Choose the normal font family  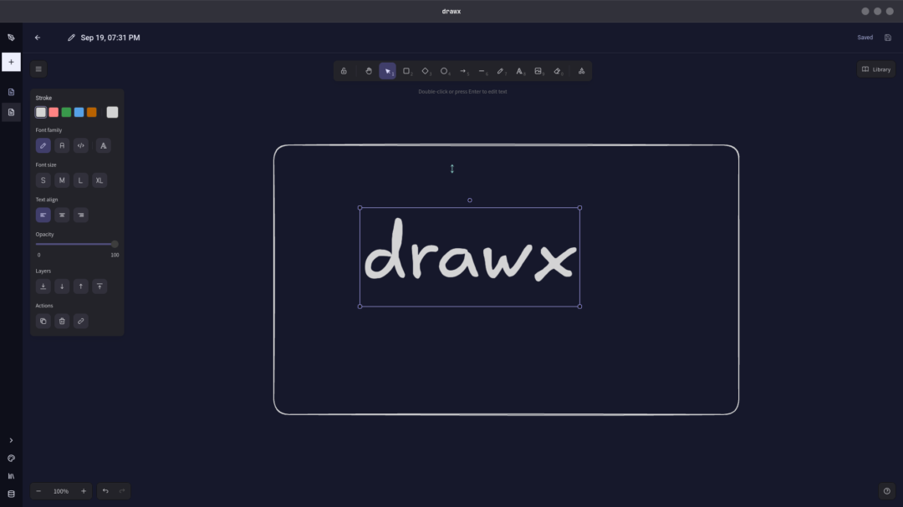click(62, 145)
